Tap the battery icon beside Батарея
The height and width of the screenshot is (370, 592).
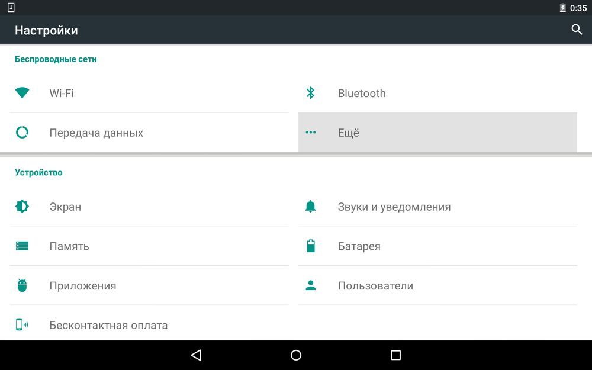coord(311,246)
